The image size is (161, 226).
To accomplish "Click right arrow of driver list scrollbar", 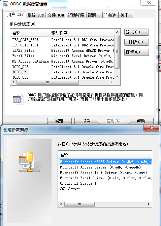I will (x=149, y=204).
